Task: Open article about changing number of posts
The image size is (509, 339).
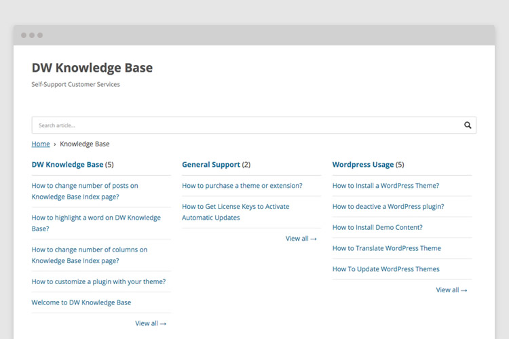Action: [85, 191]
